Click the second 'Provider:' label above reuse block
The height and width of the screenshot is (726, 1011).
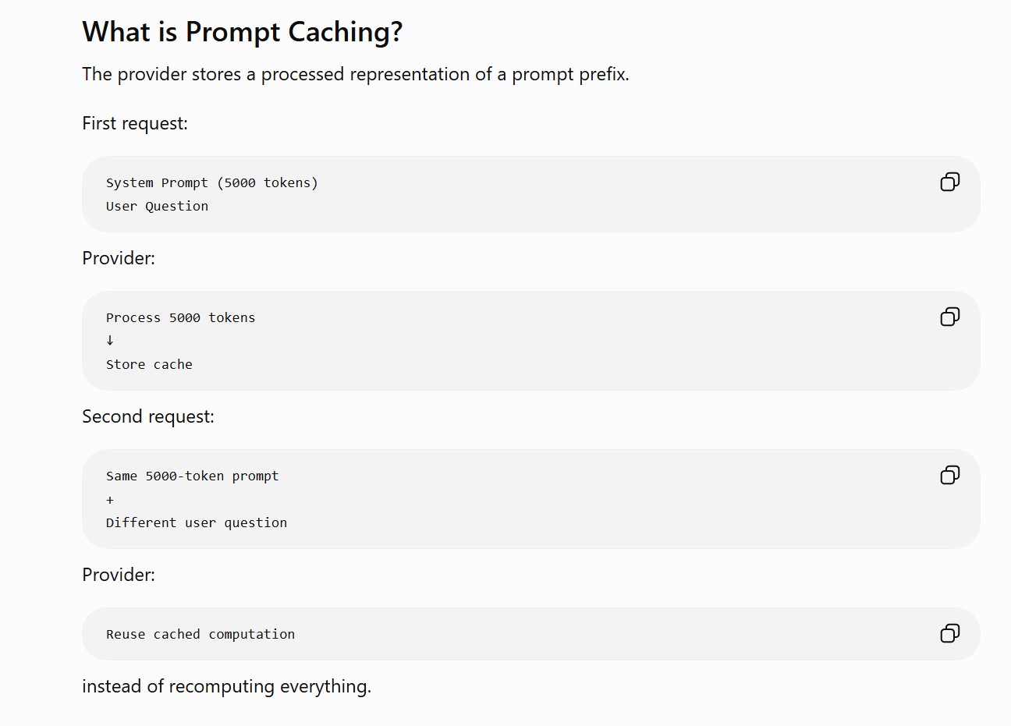click(x=119, y=575)
